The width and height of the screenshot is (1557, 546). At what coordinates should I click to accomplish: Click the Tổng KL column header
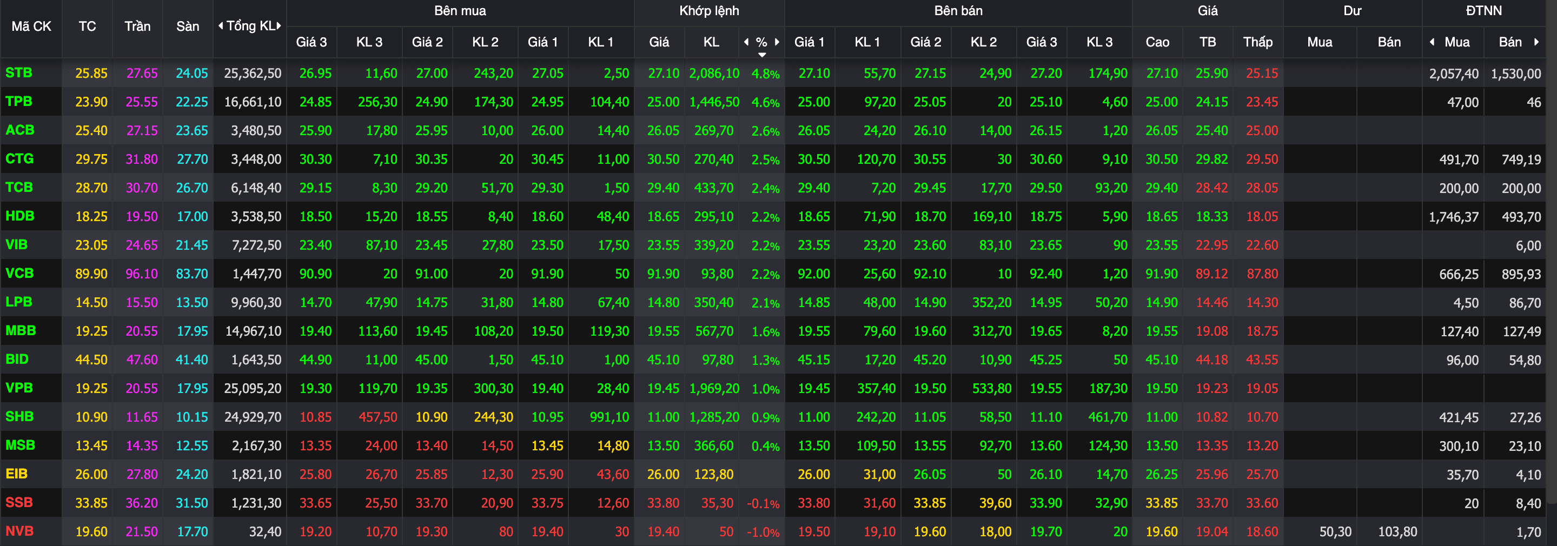251,25
